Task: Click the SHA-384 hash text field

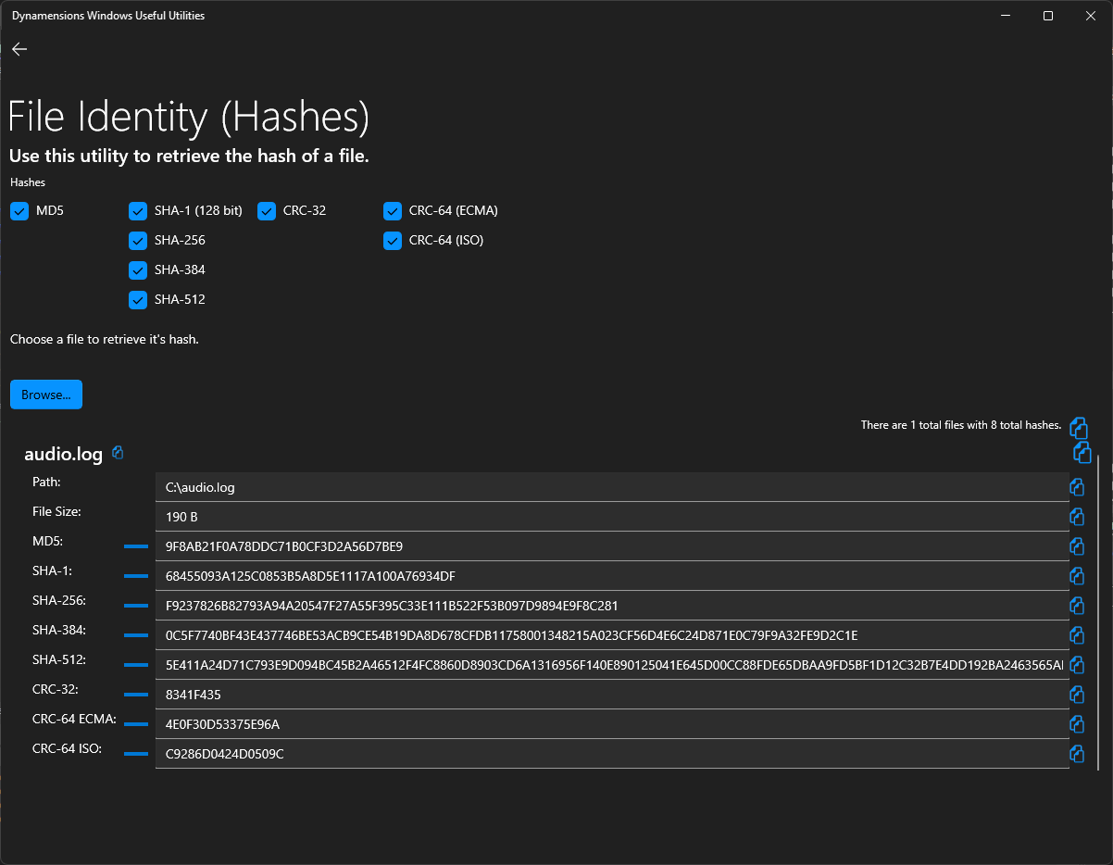Action: tap(611, 635)
